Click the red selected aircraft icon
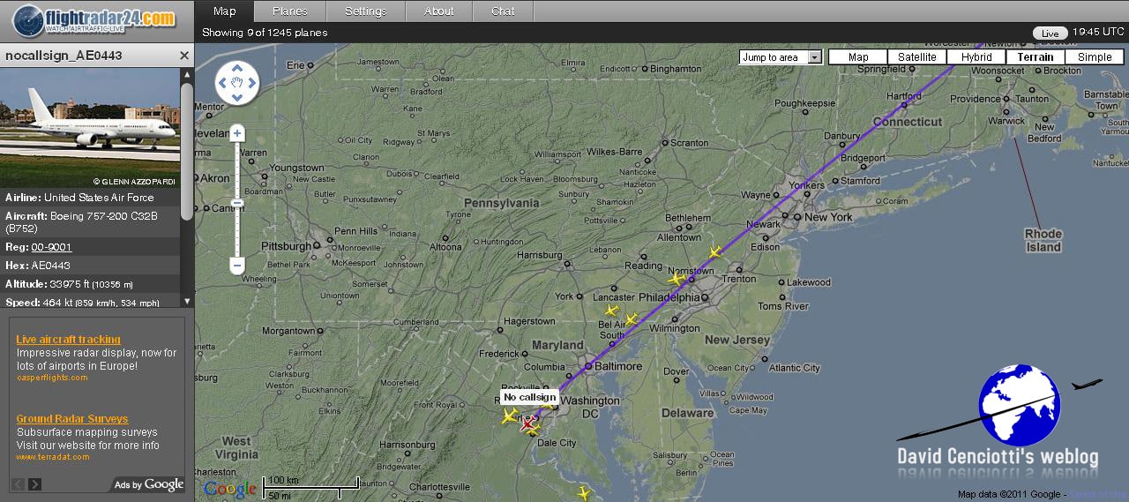1129x502 pixels. pyautogui.click(x=528, y=425)
